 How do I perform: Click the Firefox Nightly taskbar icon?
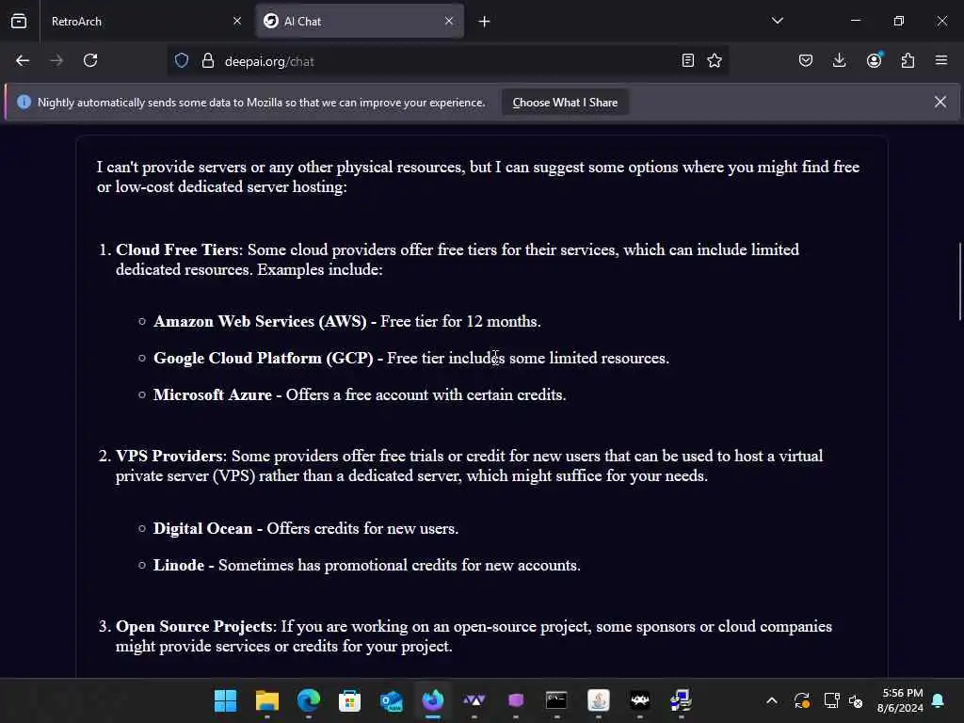click(x=433, y=700)
